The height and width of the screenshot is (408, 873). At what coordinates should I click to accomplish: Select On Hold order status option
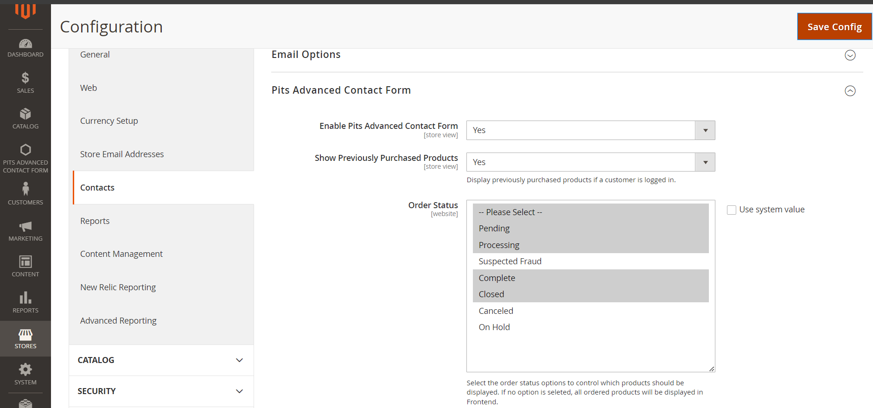(x=494, y=327)
